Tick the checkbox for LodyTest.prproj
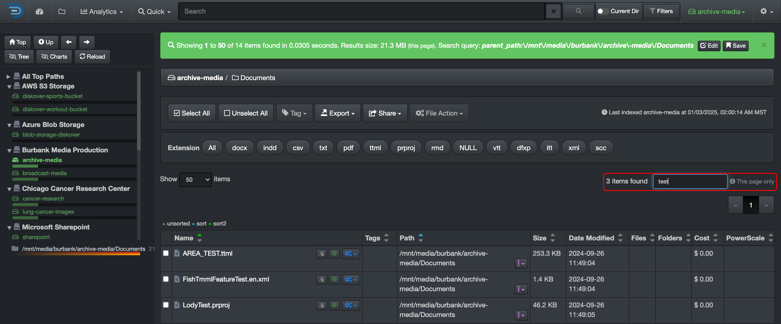The image size is (781, 324). tap(166, 305)
